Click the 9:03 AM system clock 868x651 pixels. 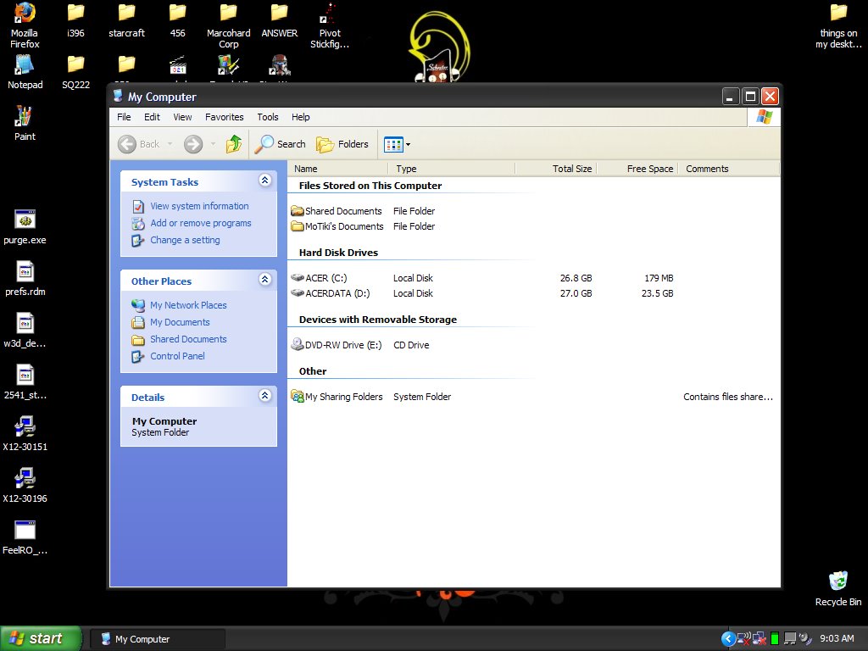(x=837, y=639)
